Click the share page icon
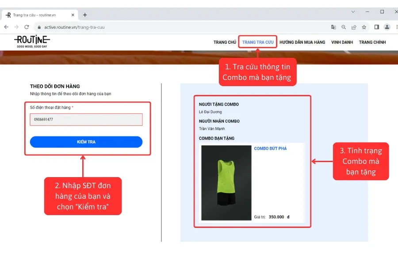The width and height of the screenshot is (398, 265). pyautogui.click(x=354, y=27)
